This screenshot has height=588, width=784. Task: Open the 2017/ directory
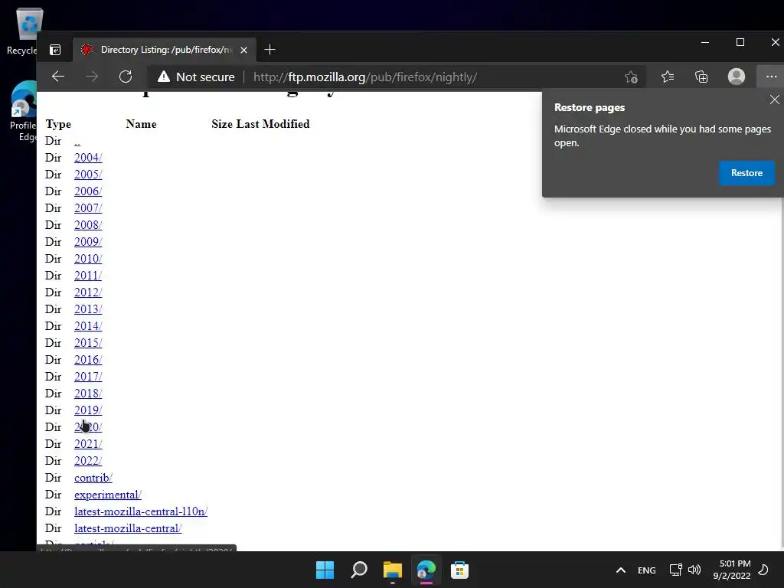(x=88, y=377)
